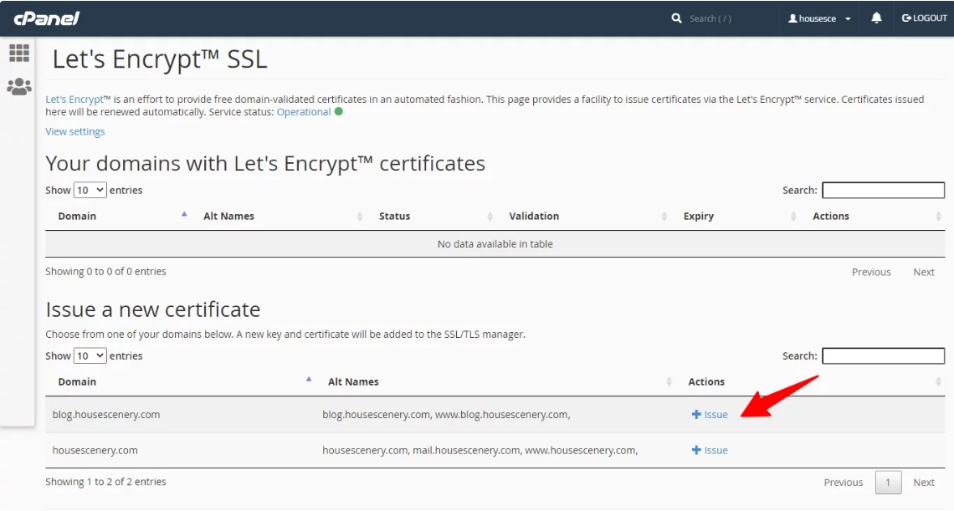Open the View settings link

[75, 131]
